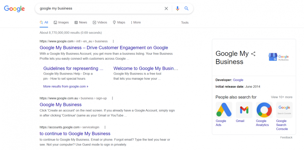Click the share icon in the knowledge panel
This screenshot has width=304, height=150.
(253, 54)
